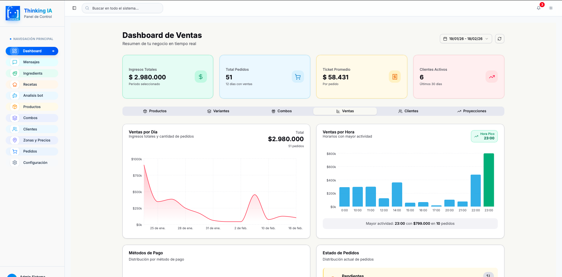562x277 pixels.
Task: Select the Ingredients avocado icon in sidebar
Action: [x=14, y=73]
